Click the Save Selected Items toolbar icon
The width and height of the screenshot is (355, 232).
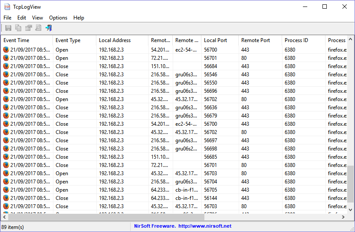pyautogui.click(x=8, y=28)
